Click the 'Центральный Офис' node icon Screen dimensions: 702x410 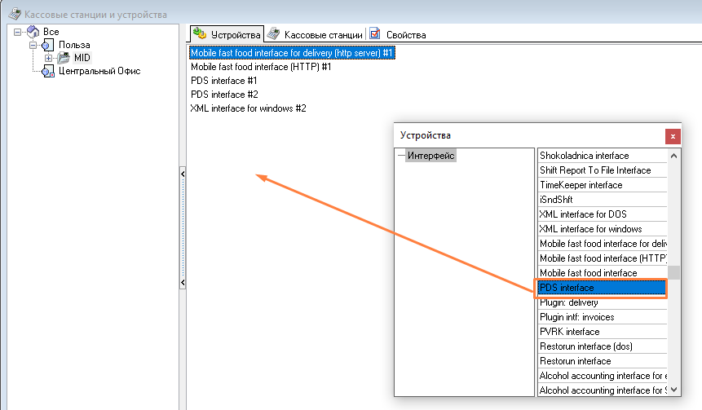pos(48,72)
